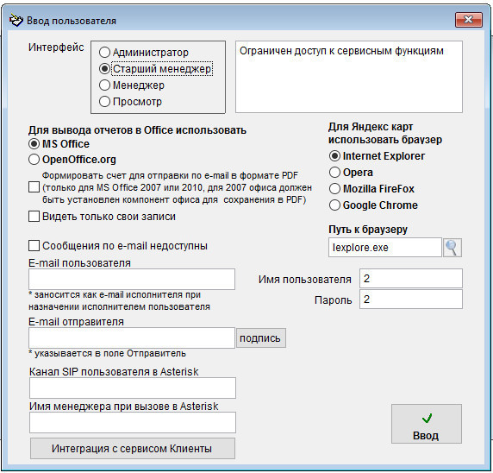Image resolution: width=493 pixels, height=473 pixels.
Task: Click the green checkmark Ввод button
Action: pos(427,424)
